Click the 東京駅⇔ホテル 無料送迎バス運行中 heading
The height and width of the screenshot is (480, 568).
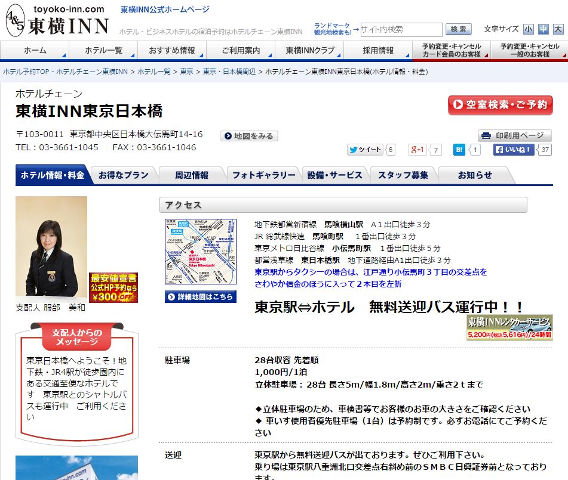point(389,307)
